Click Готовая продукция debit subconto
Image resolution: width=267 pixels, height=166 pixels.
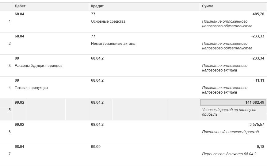pyautogui.click(x=31, y=88)
